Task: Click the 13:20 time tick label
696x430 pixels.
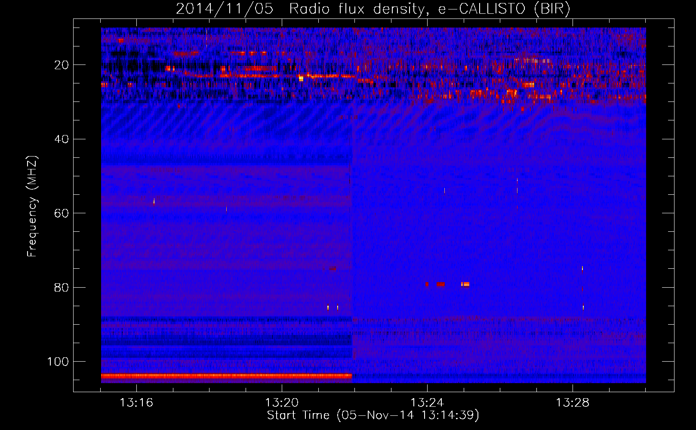Action: [282, 403]
